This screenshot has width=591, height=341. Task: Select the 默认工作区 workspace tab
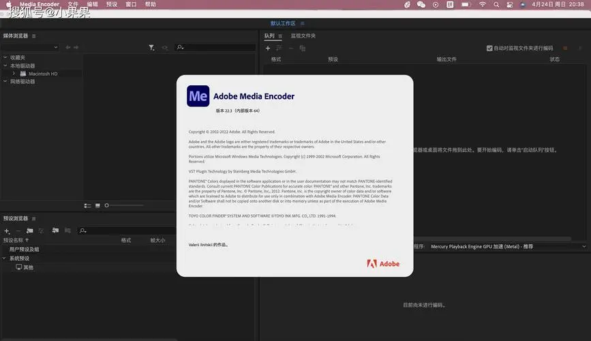click(283, 23)
